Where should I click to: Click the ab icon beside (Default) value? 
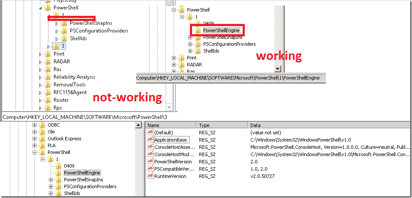pyautogui.click(x=150, y=133)
